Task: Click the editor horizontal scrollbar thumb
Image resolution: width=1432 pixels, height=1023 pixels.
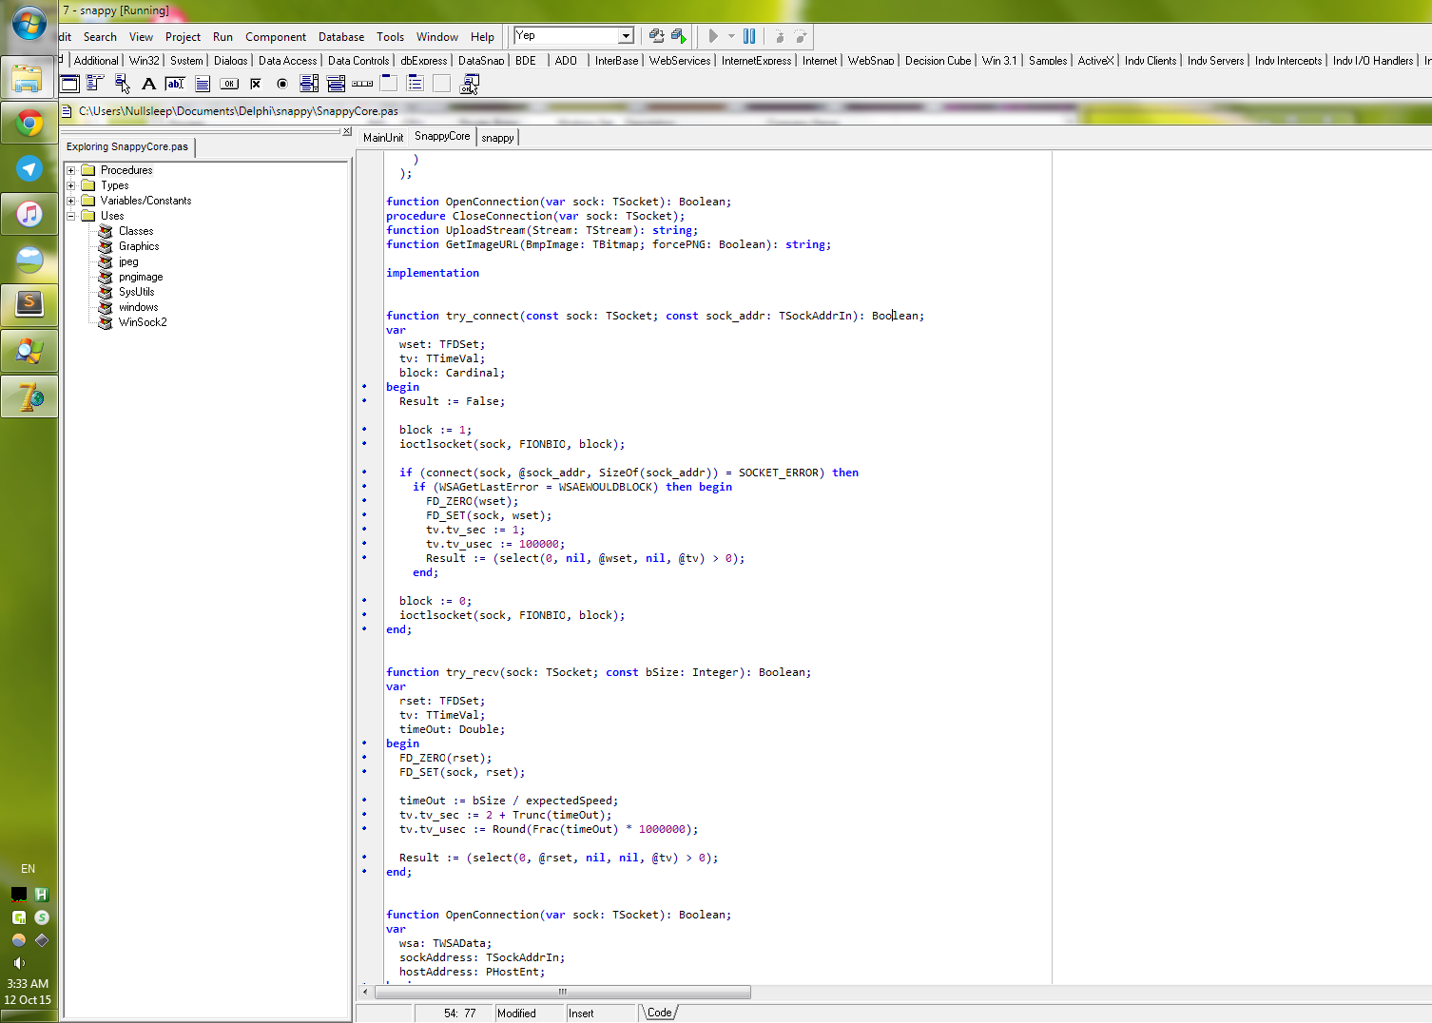Action: (563, 992)
